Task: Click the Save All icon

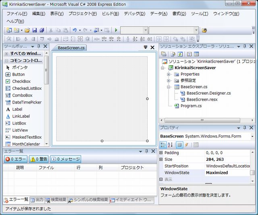Action: [42, 30]
